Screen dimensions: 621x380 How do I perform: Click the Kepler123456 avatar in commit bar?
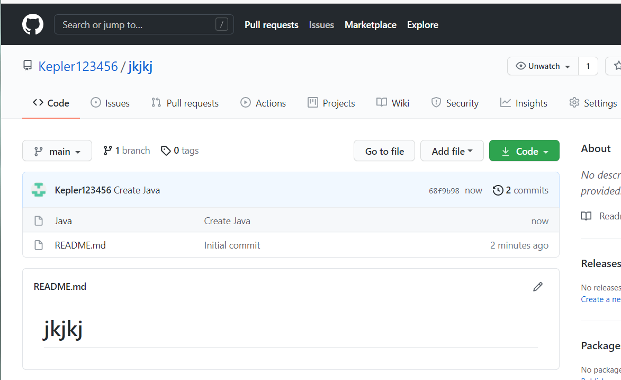point(39,190)
